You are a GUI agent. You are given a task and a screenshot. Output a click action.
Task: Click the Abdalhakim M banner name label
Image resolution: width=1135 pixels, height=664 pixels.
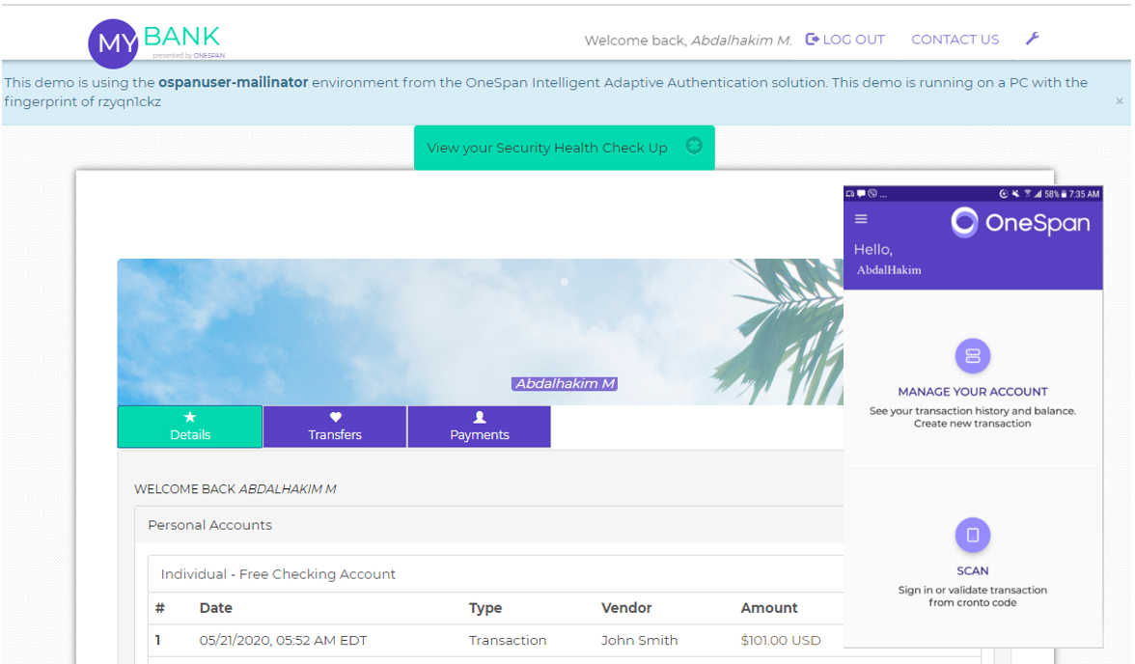(x=565, y=384)
